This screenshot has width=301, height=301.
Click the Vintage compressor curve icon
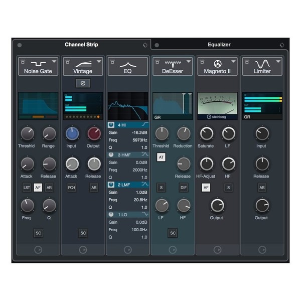83,64
